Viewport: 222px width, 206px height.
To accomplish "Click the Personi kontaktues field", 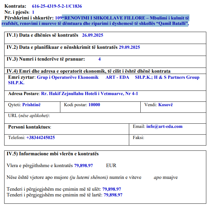I will (x=30, y=127).
